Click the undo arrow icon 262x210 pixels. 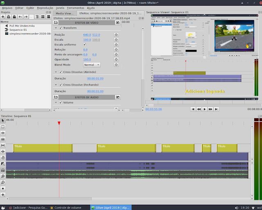point(20,17)
